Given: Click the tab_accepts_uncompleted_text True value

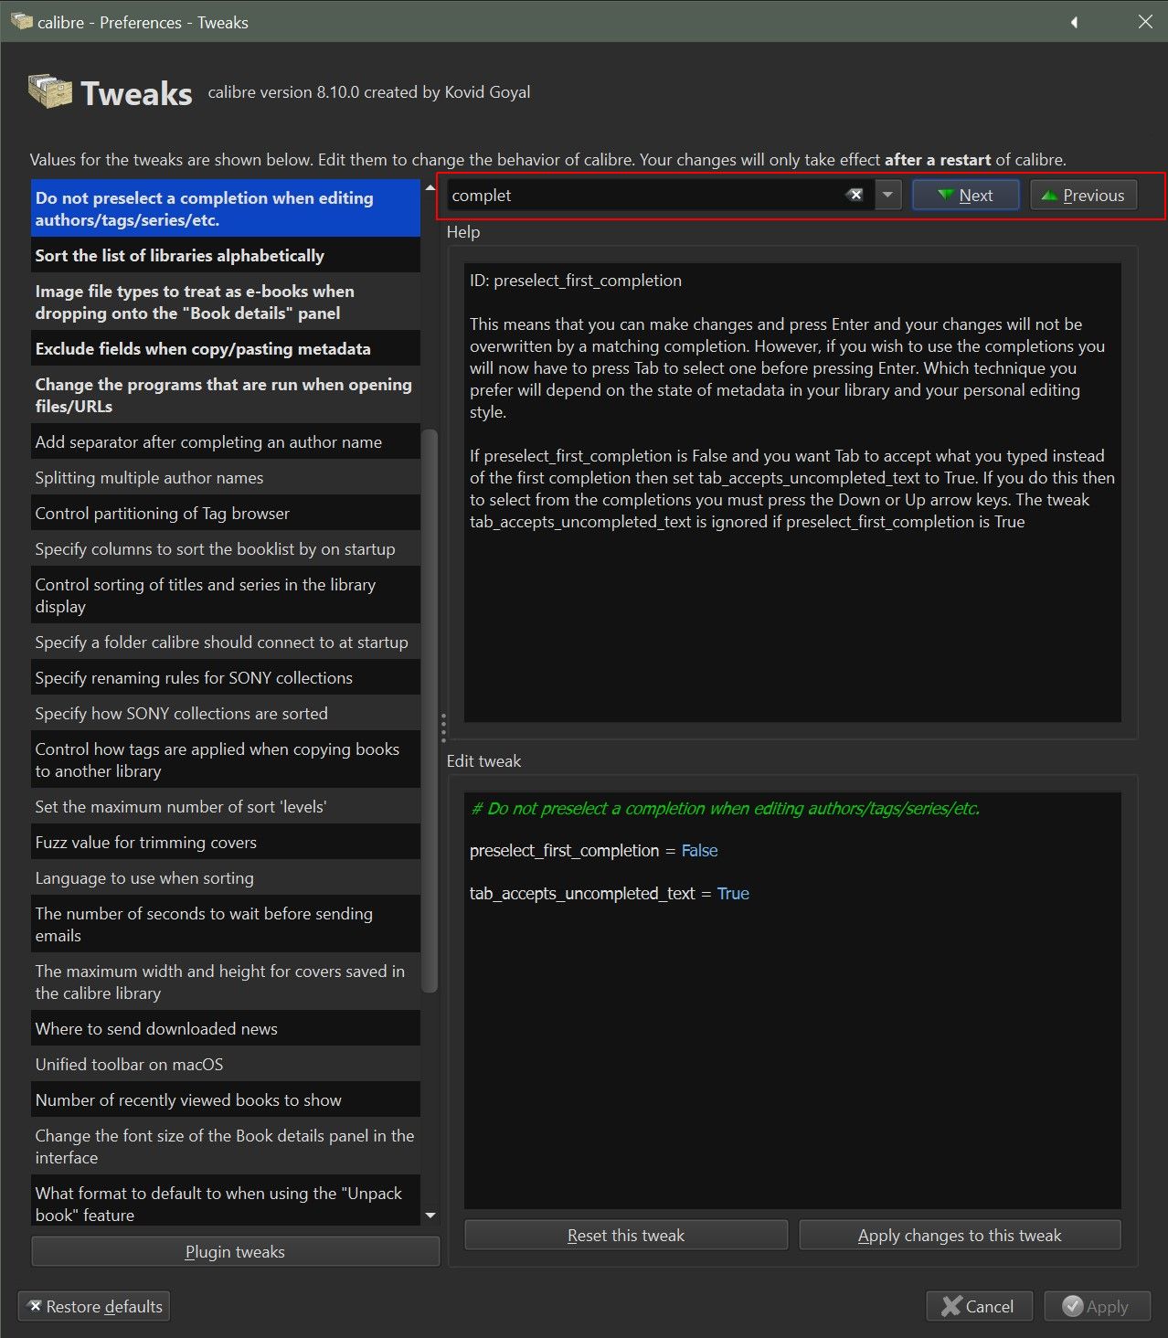Looking at the screenshot, I should [733, 894].
